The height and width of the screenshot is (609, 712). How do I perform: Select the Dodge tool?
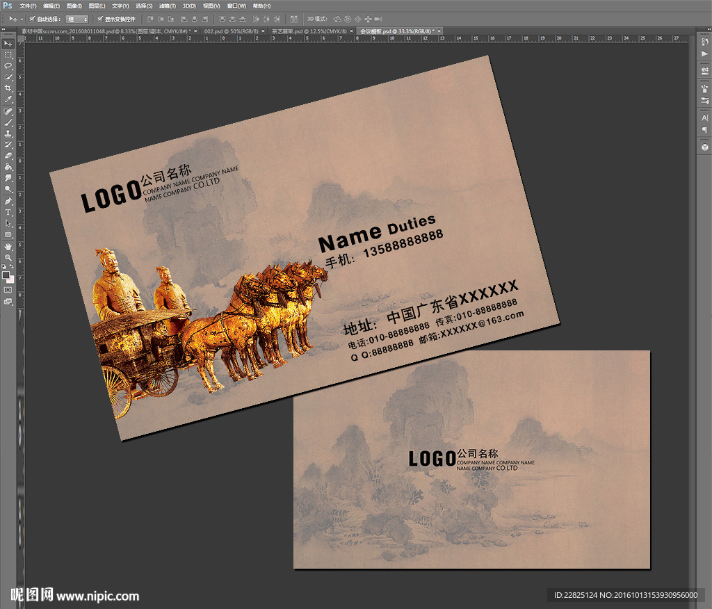pos(8,190)
